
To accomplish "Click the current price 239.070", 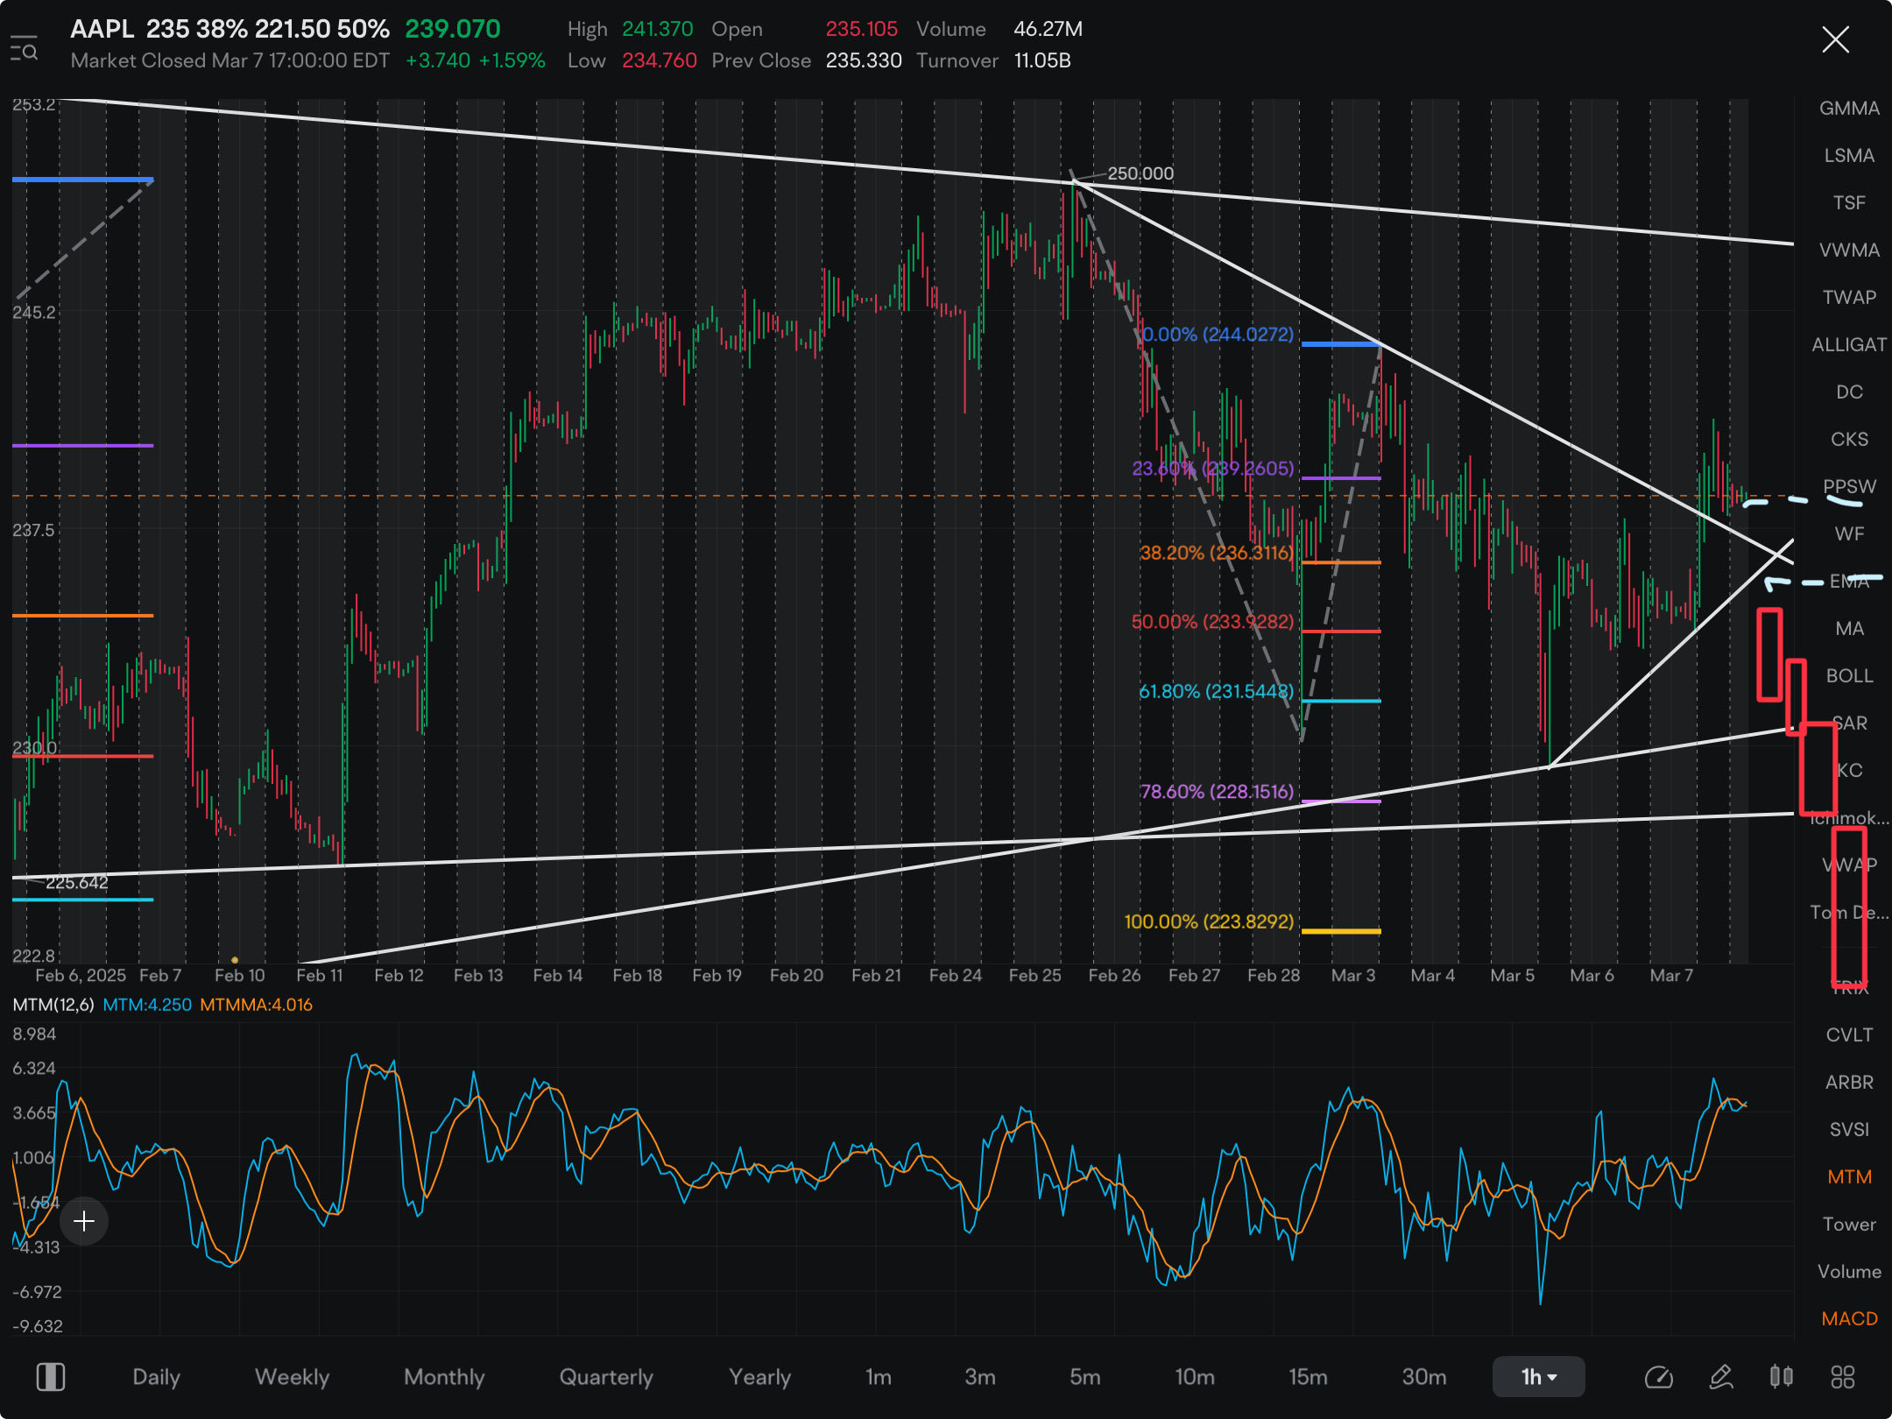I will [x=453, y=29].
